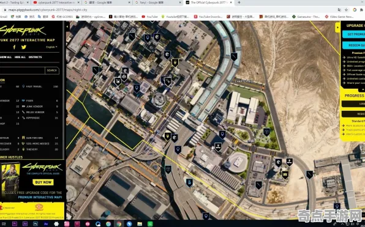Open the Facebook icon link in sidebar
The height and width of the screenshot is (227, 365).
[x=15, y=47]
